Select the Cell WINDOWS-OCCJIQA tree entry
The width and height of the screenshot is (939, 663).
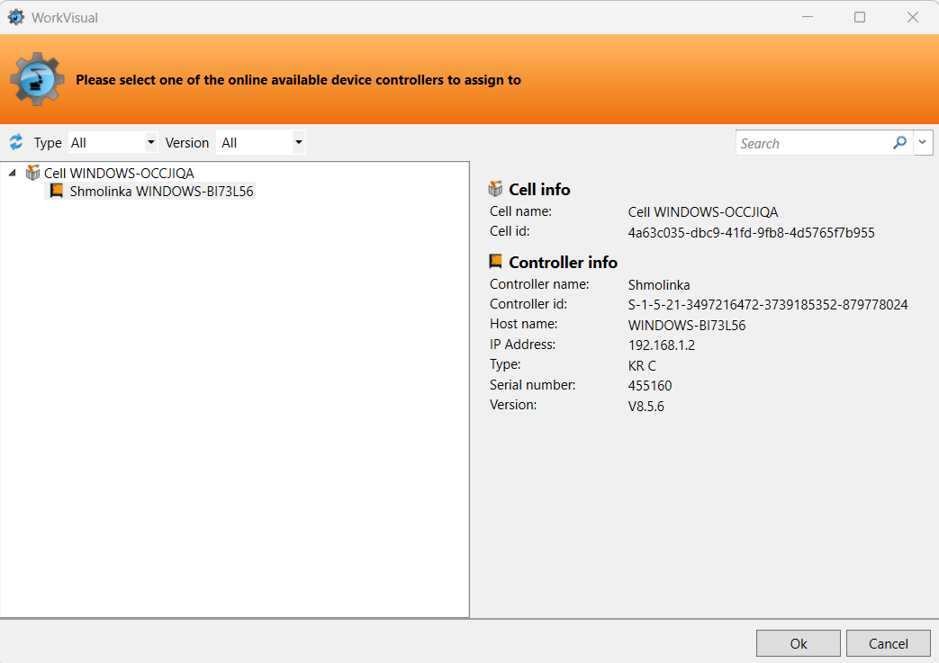point(119,173)
